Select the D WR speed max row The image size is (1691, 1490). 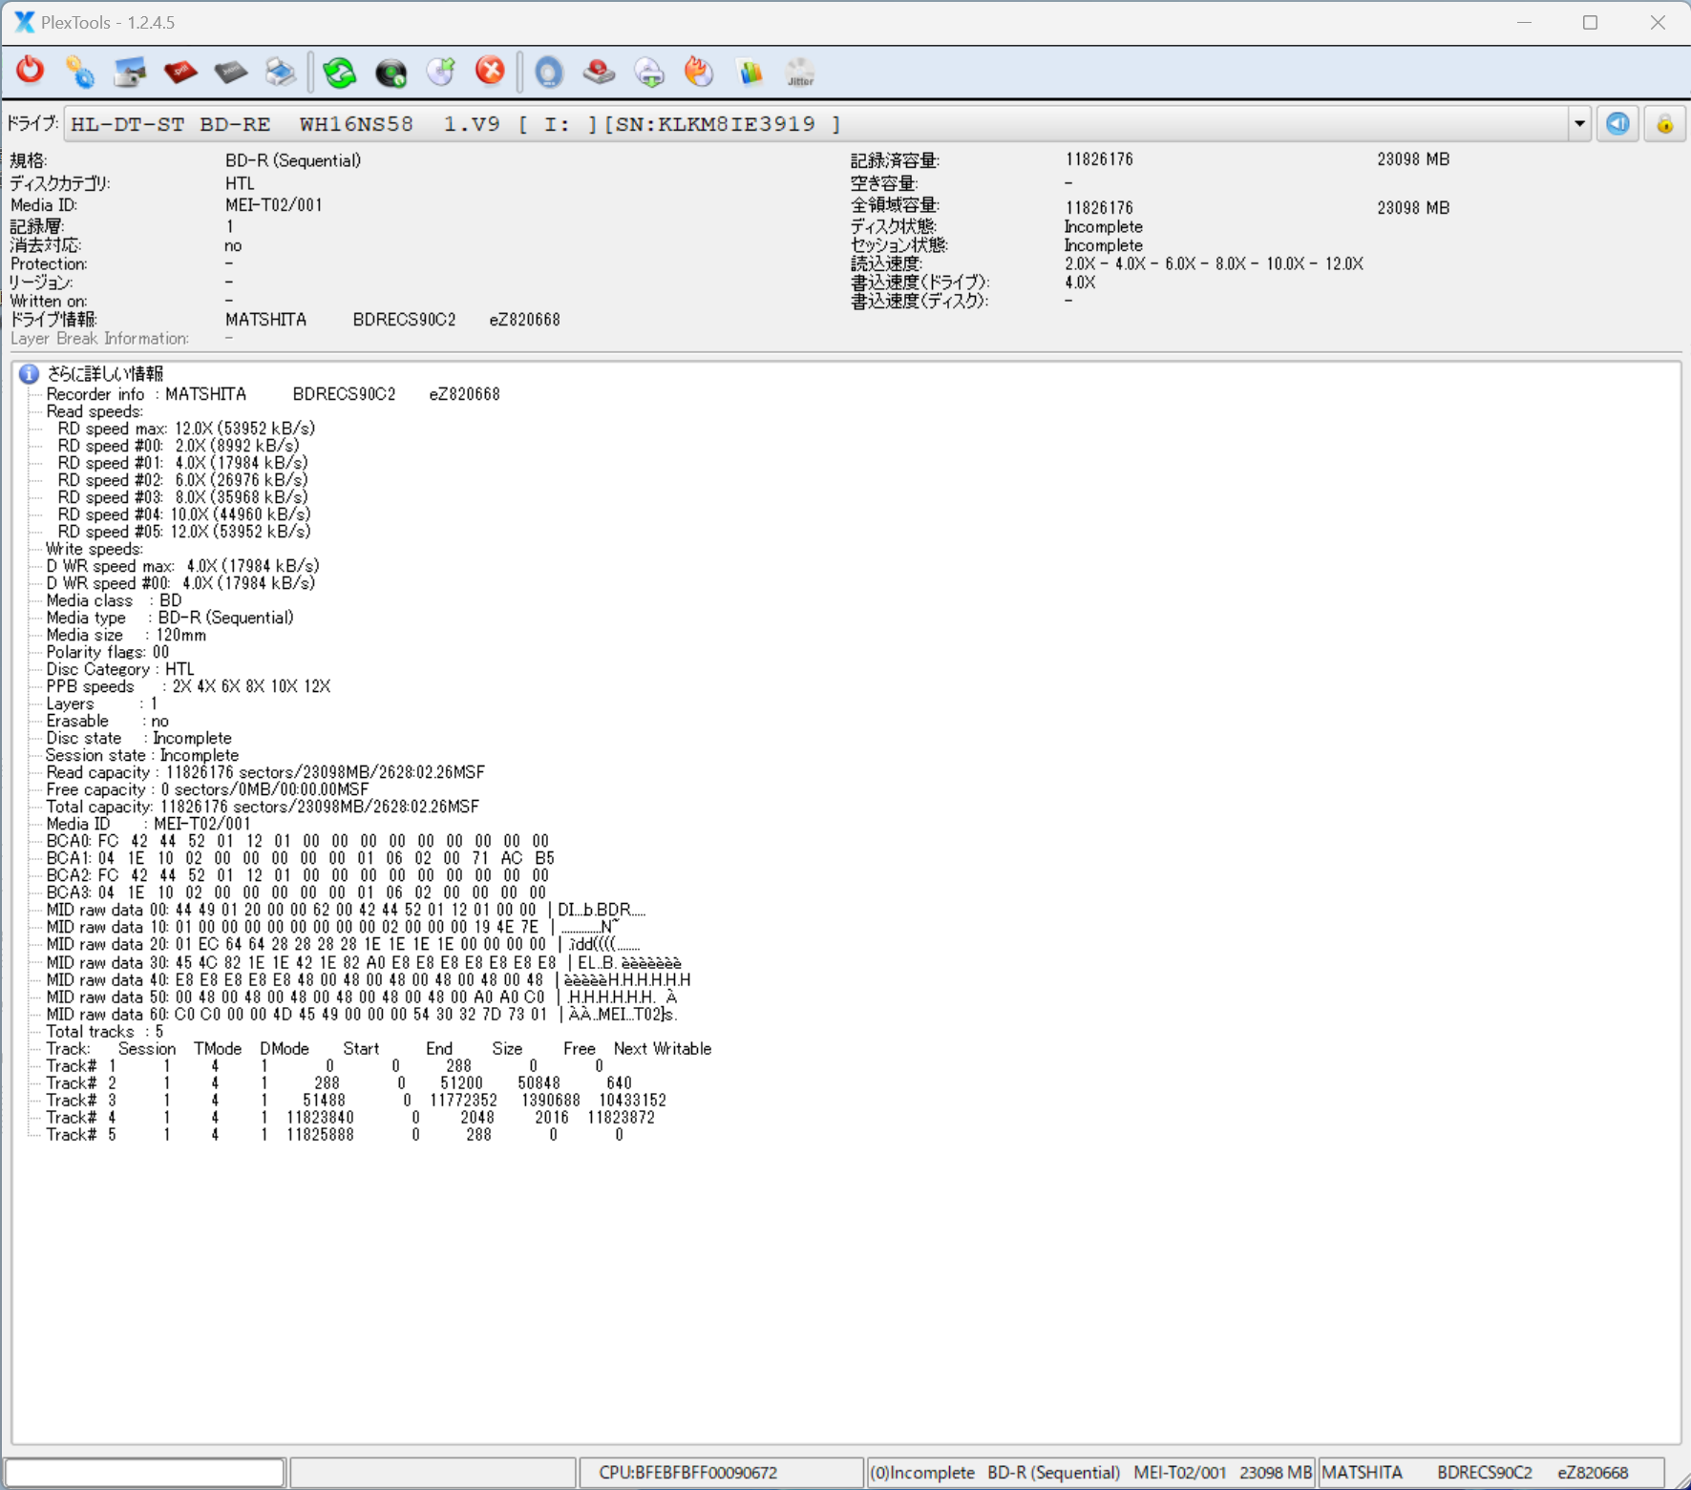pos(182,566)
